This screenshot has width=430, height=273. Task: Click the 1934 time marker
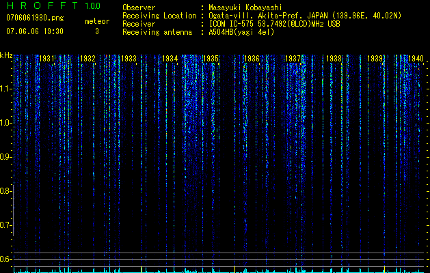pyautogui.click(x=170, y=59)
